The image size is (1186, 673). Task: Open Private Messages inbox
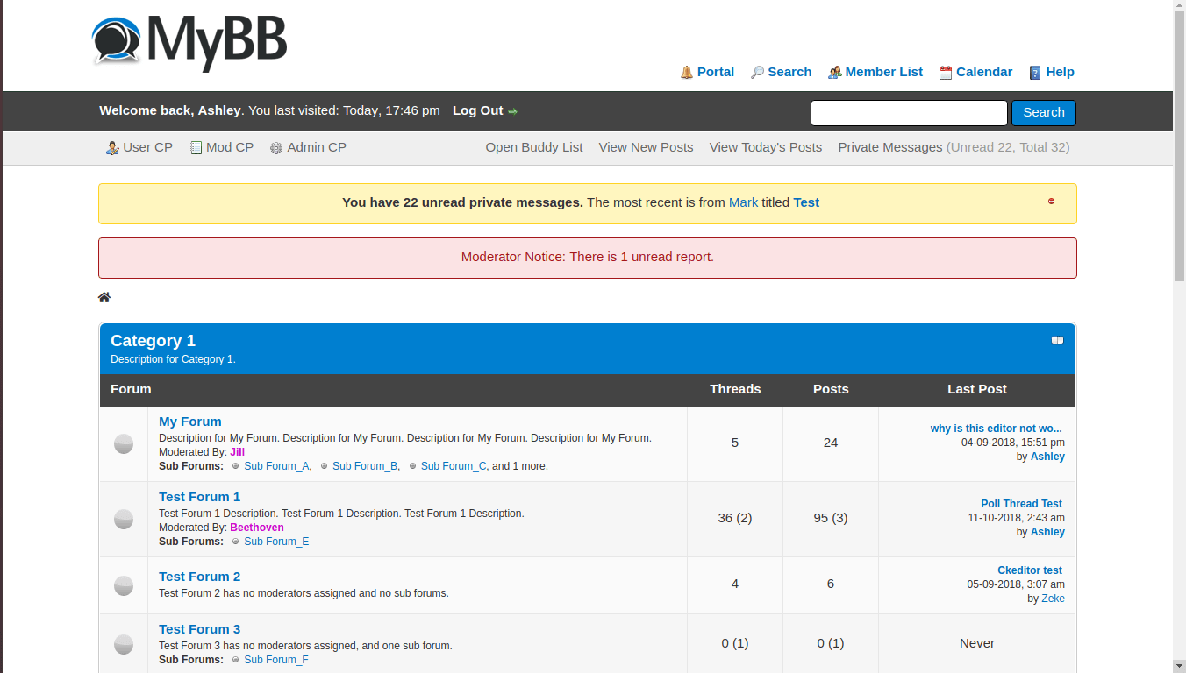[889, 147]
